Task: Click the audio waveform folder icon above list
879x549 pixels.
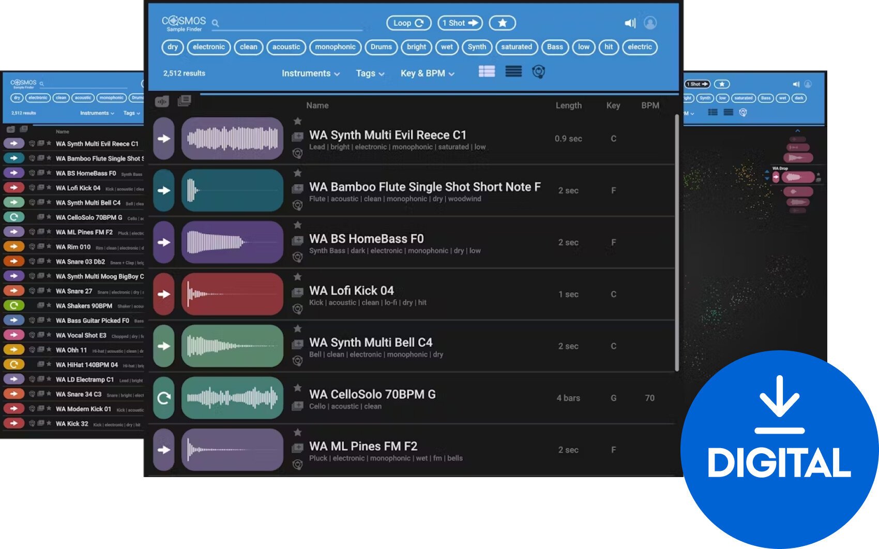Action: (x=162, y=101)
